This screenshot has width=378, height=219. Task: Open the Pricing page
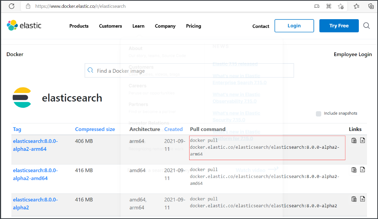coord(193,26)
